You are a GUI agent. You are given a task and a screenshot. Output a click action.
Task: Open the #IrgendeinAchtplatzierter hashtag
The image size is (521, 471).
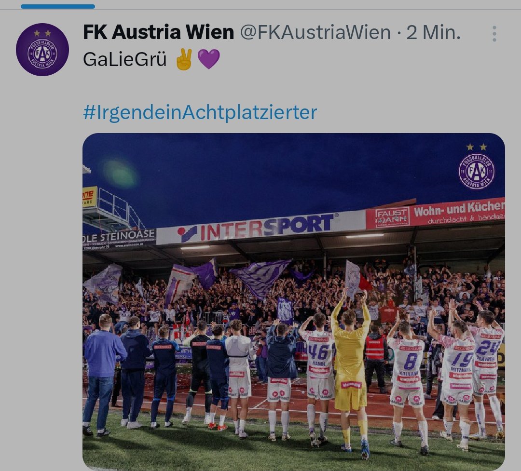tap(200, 112)
